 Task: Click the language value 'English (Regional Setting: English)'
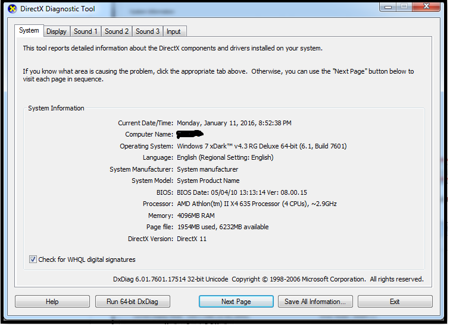225,157
